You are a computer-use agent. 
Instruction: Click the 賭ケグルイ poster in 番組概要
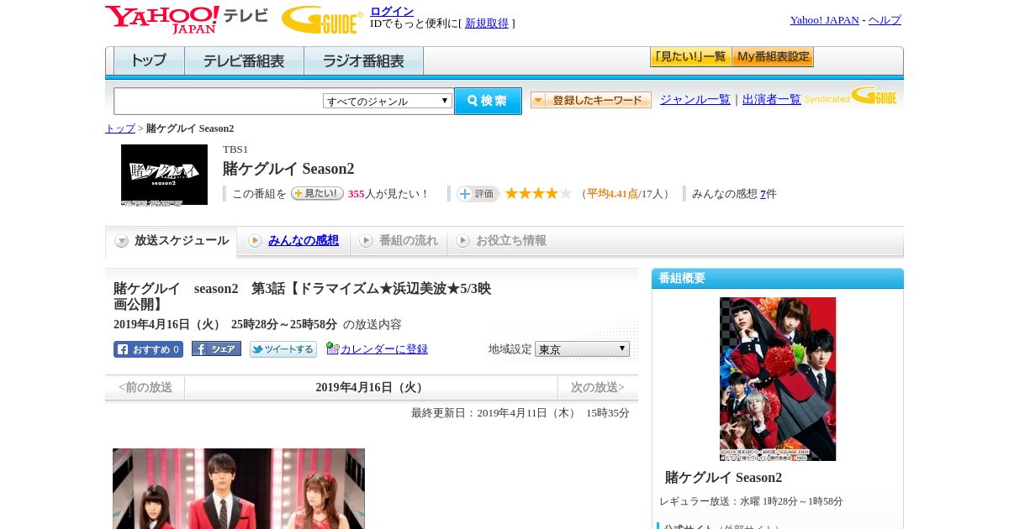click(x=778, y=379)
